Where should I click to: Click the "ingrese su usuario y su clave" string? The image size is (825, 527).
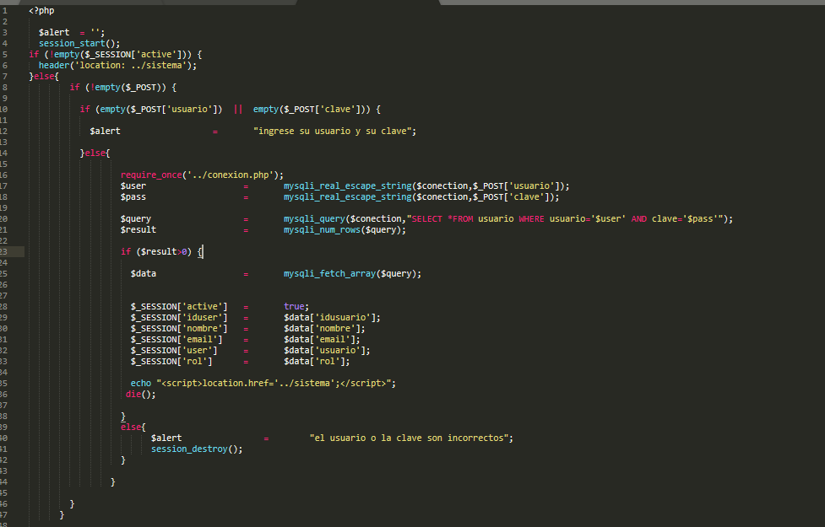coord(334,132)
